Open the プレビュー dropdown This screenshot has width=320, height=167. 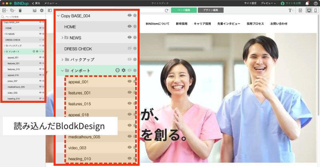(x=268, y=3)
